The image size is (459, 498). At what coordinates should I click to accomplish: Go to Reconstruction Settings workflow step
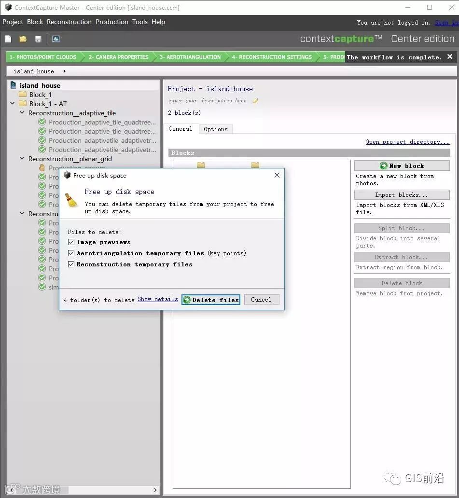coord(272,57)
